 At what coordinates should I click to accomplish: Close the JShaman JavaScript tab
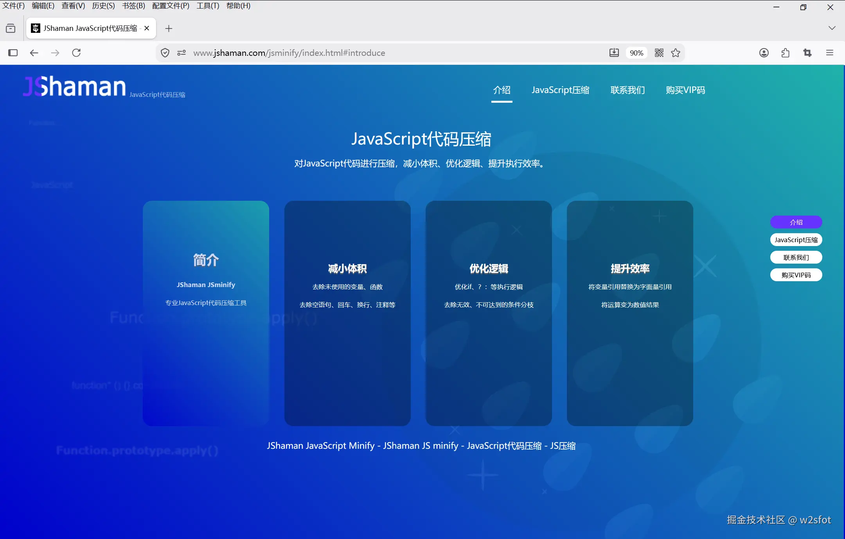[x=147, y=28]
